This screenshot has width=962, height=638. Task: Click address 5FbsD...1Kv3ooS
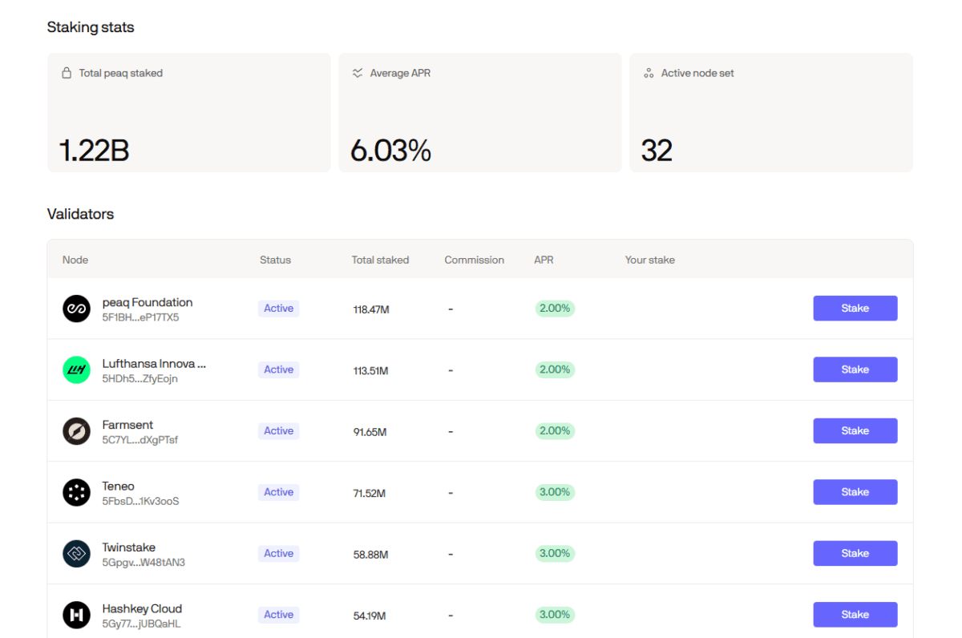[140, 501]
